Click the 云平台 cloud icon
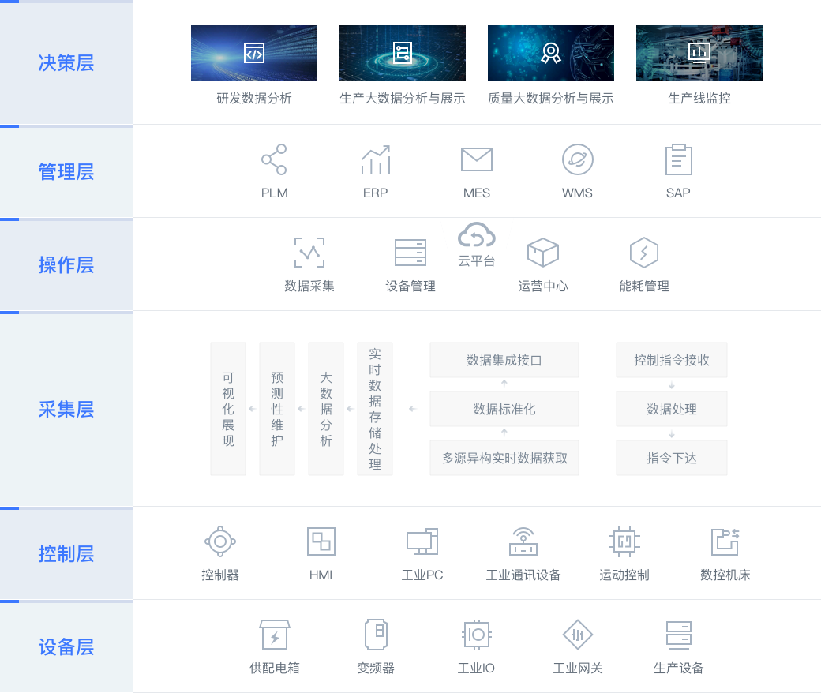Screen dimensions: 821x693 click(x=477, y=235)
